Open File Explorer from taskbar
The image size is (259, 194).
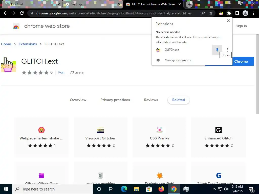point(136,189)
